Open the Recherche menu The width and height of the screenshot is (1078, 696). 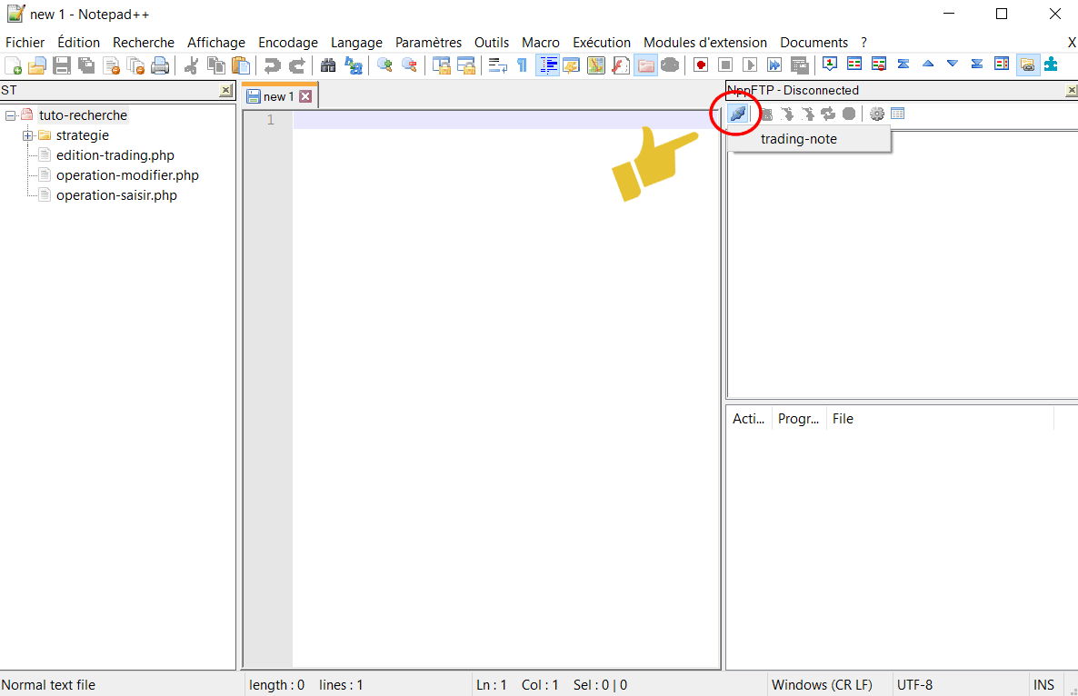(143, 43)
